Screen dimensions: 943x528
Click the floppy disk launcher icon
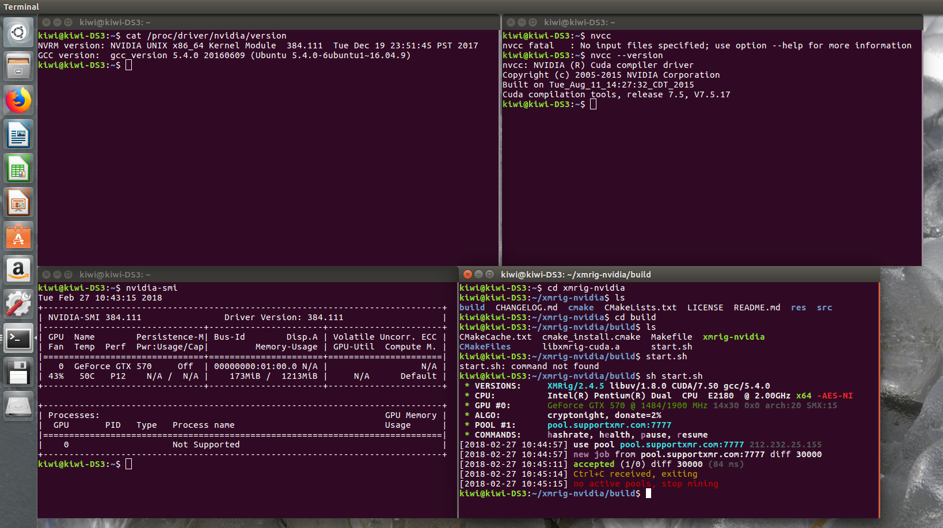(x=18, y=372)
